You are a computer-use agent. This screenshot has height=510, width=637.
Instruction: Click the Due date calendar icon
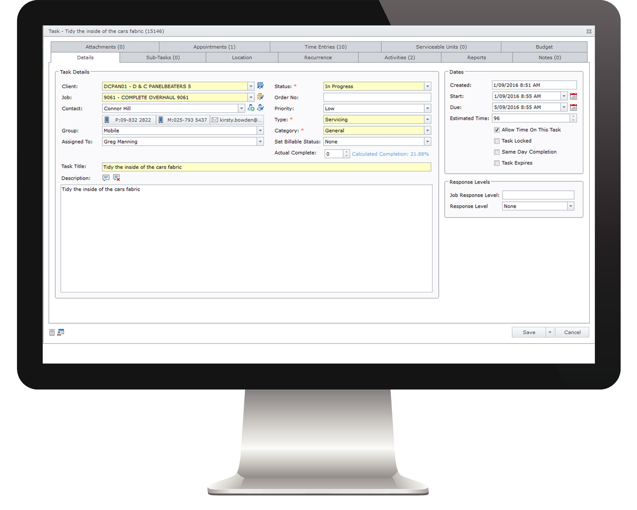573,107
